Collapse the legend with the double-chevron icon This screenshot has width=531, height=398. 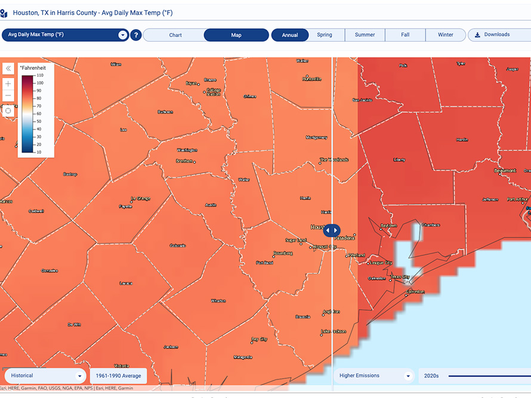click(x=8, y=69)
